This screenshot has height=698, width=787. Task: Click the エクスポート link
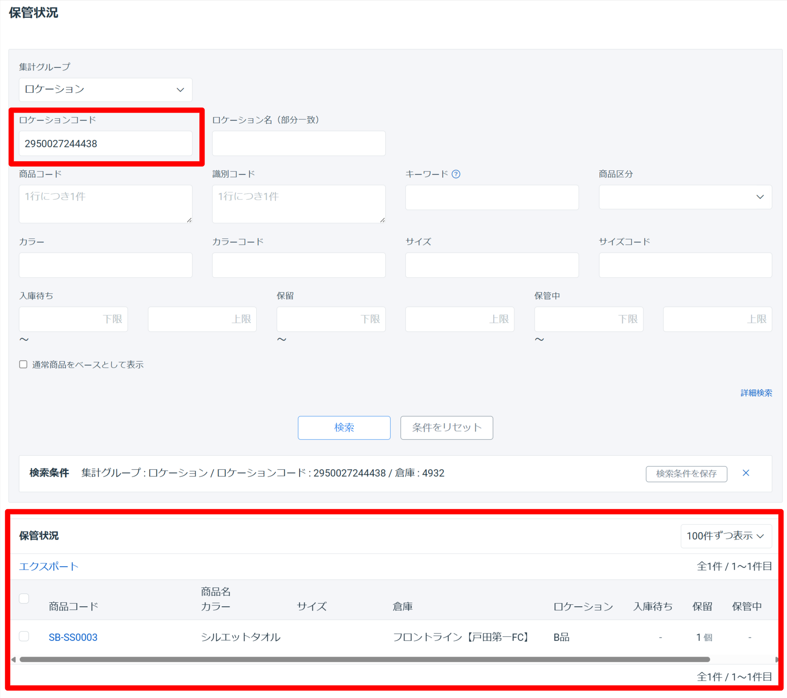tap(49, 566)
